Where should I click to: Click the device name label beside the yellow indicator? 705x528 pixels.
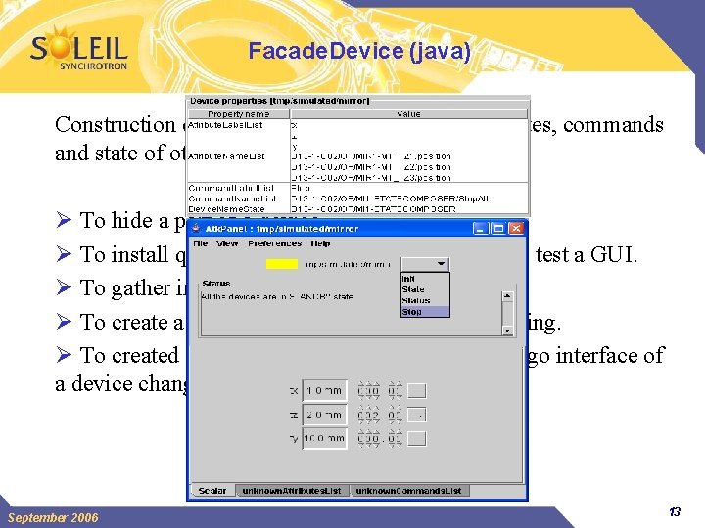point(348,264)
